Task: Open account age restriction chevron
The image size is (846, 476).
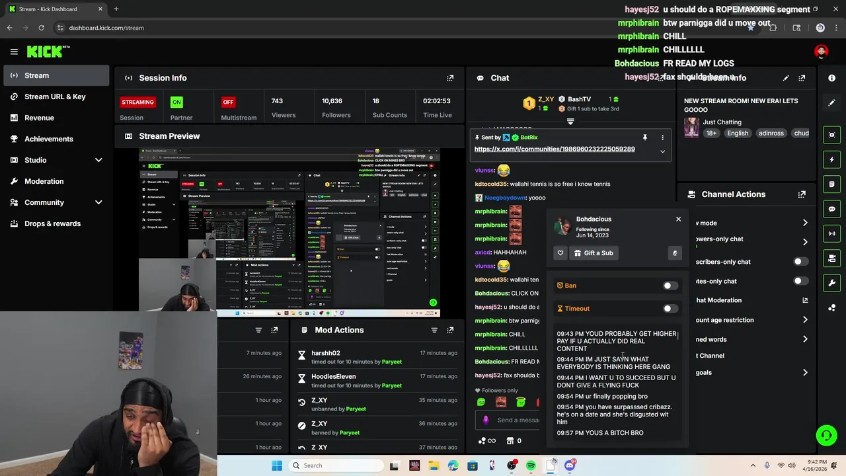Action: click(805, 320)
